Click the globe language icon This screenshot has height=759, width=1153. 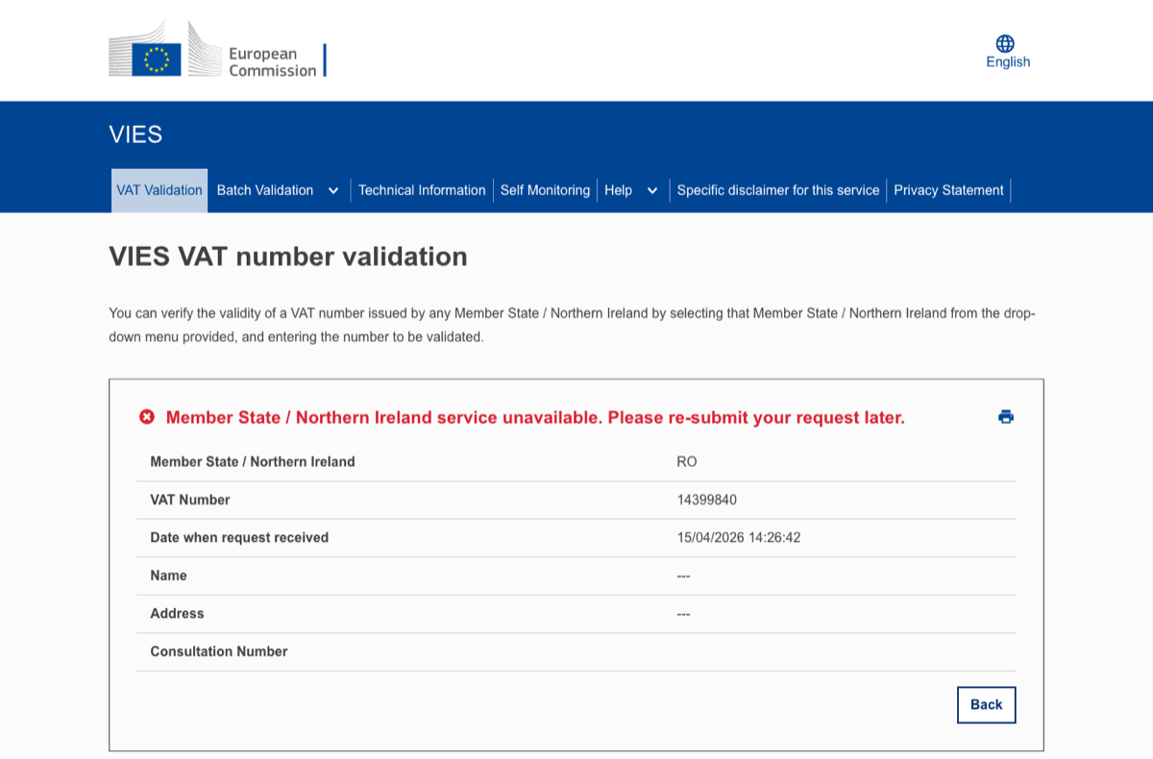pyautogui.click(x=1005, y=43)
